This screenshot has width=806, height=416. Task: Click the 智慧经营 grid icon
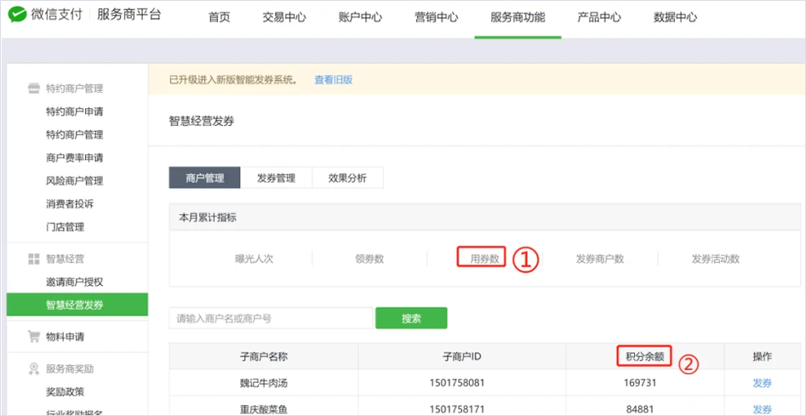click(34, 259)
